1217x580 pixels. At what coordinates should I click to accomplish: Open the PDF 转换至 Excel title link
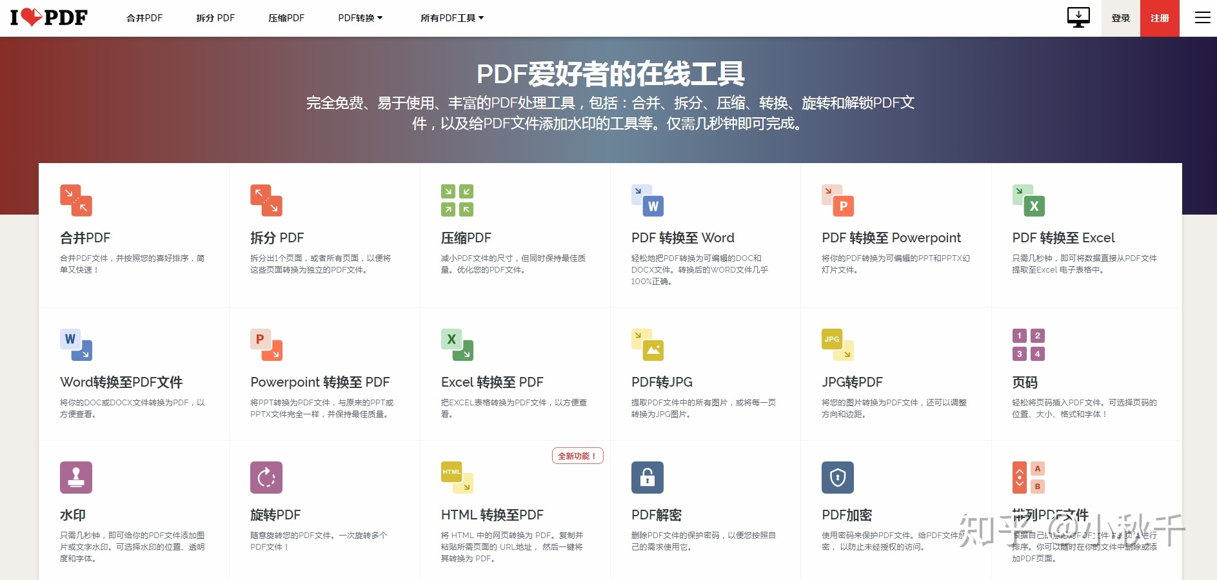1064,238
